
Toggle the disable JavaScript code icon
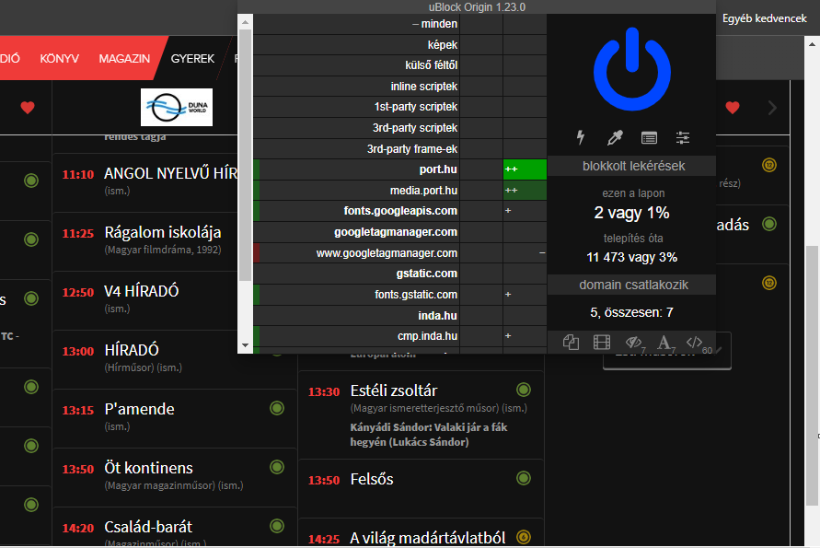(695, 343)
